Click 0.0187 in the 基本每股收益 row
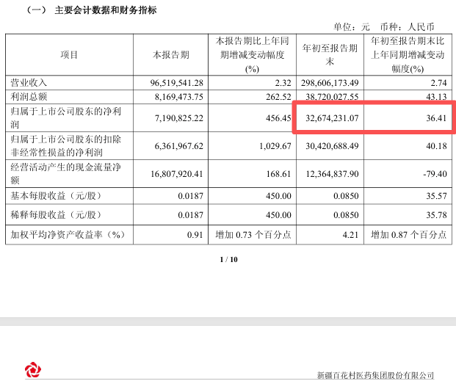 [190, 196]
